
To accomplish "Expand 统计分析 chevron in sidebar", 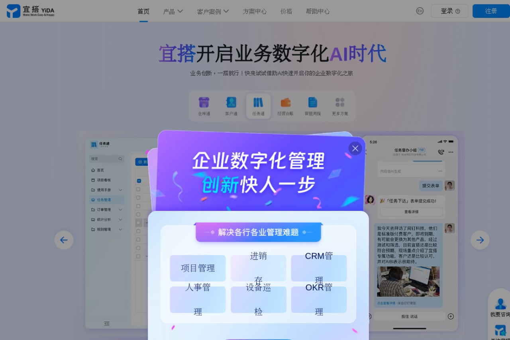I will pos(120,220).
